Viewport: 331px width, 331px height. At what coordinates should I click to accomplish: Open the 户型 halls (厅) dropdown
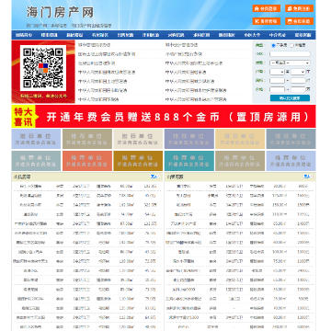coord(298,72)
